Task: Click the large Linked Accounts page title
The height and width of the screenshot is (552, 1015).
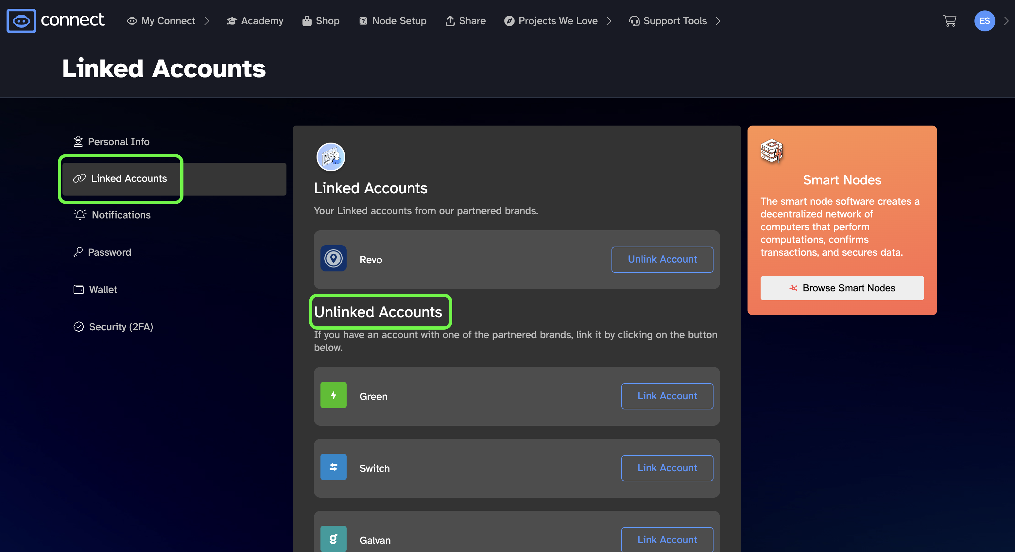Action: (x=164, y=69)
